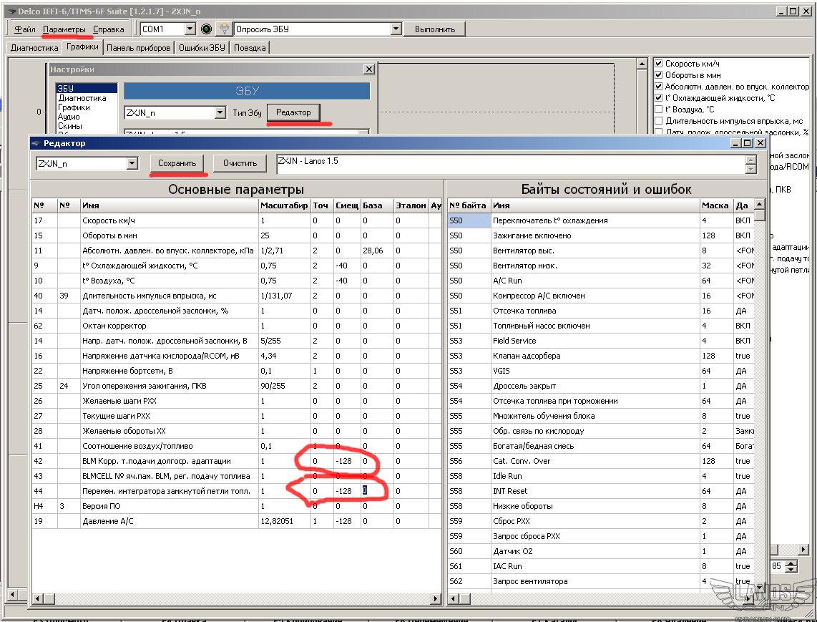817x622 pixels.
Task: Toggle the Обороты в мин checkbox
Action: pyautogui.click(x=659, y=75)
